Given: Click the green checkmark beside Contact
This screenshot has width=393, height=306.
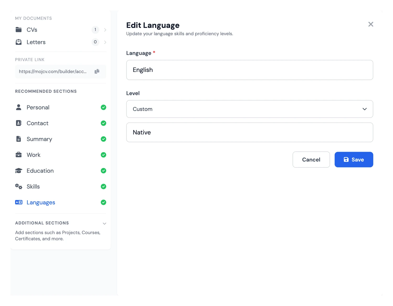Looking at the screenshot, I should pyautogui.click(x=103, y=123).
